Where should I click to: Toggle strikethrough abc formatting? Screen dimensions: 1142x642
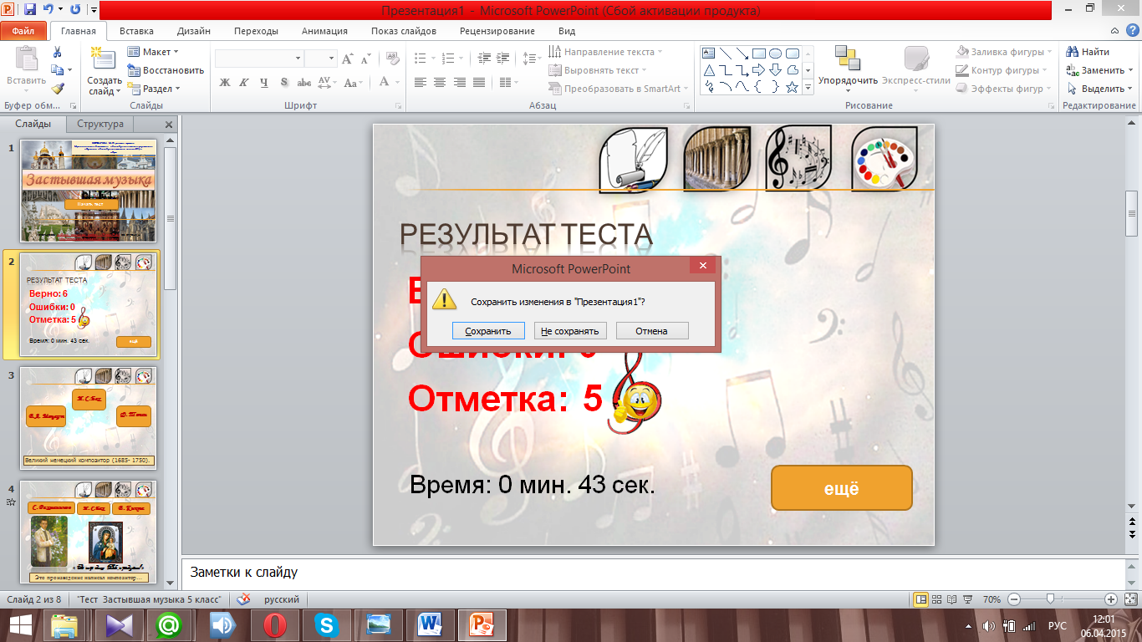click(x=304, y=82)
